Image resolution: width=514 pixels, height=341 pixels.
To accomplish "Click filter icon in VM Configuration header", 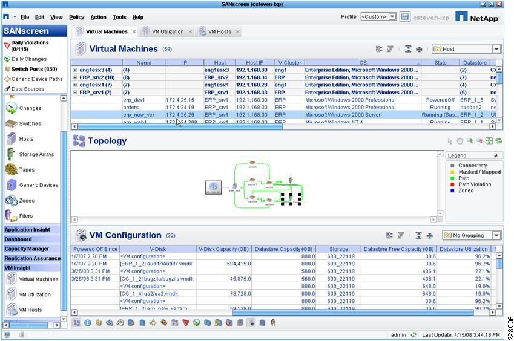I will click(400, 235).
